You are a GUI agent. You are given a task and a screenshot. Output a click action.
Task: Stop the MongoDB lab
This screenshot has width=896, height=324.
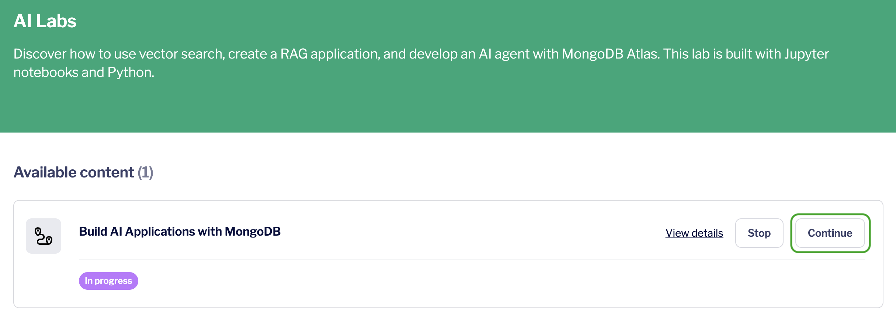759,233
